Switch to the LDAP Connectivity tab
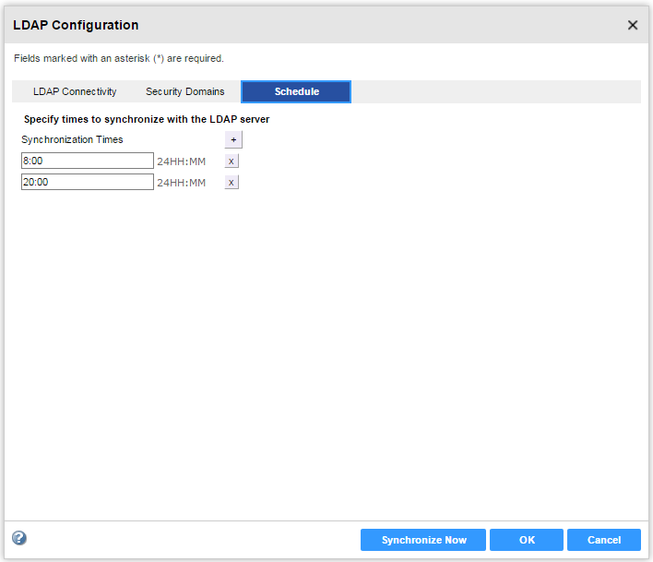Screen dimensions: 653x562 (75, 91)
